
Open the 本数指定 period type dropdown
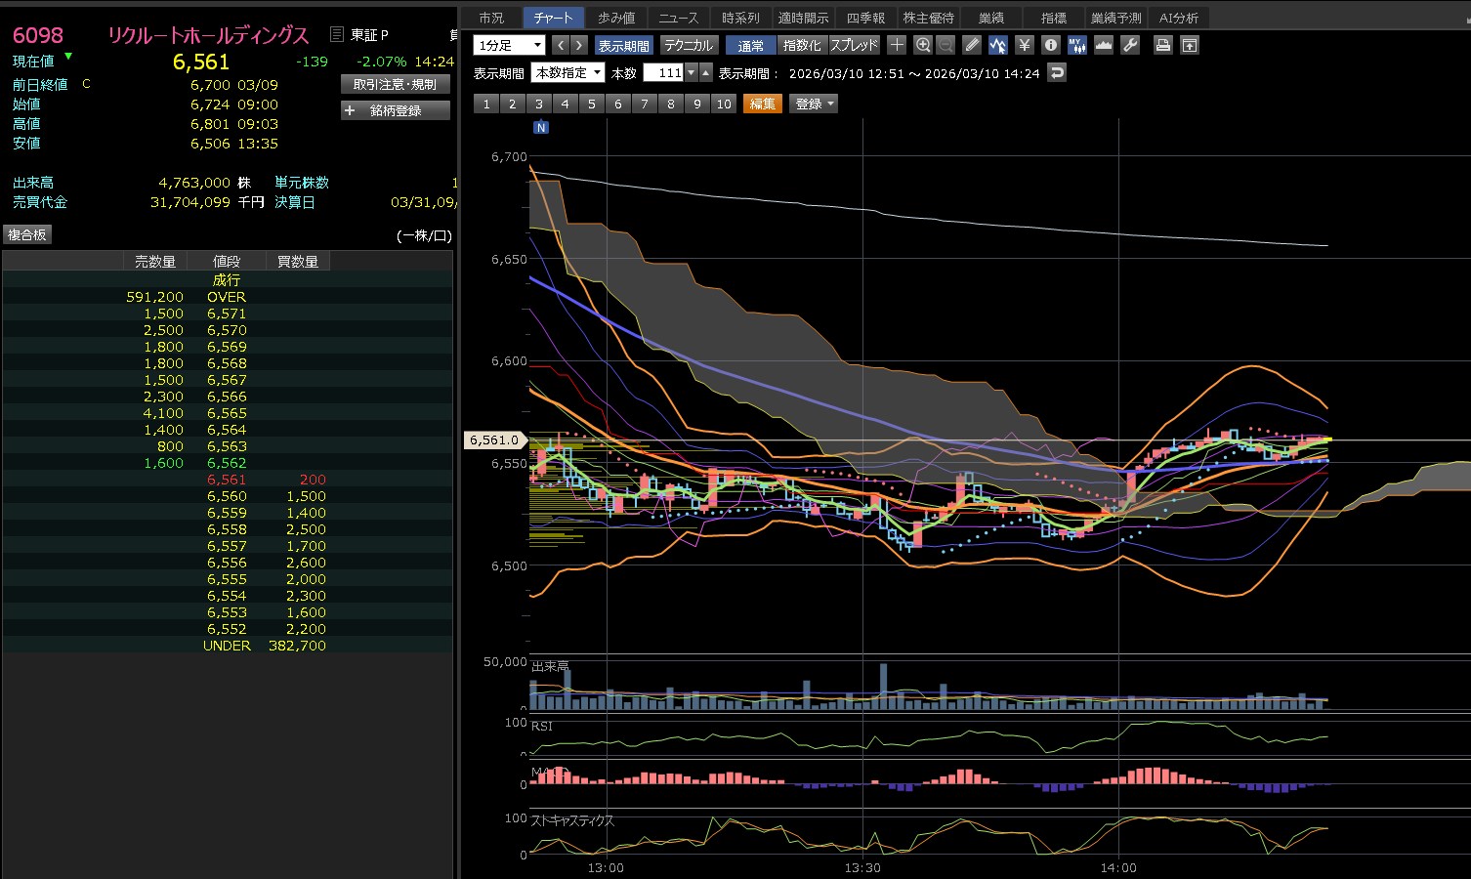pyautogui.click(x=567, y=73)
